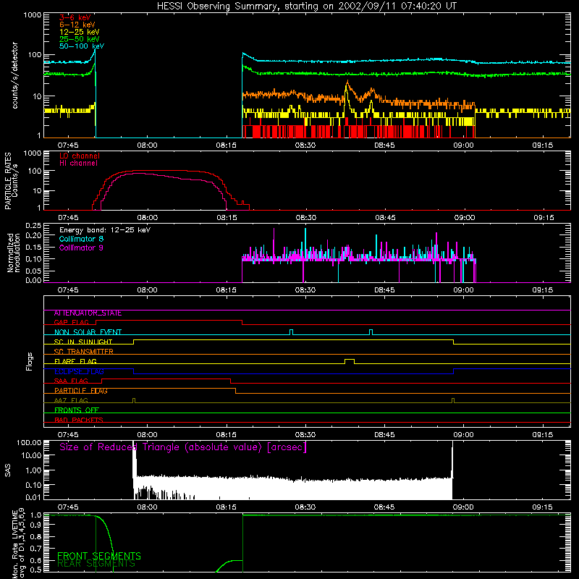The image size is (579, 579).
Task: Click the ECLIPSE_FLAG label
Action: click(x=79, y=371)
